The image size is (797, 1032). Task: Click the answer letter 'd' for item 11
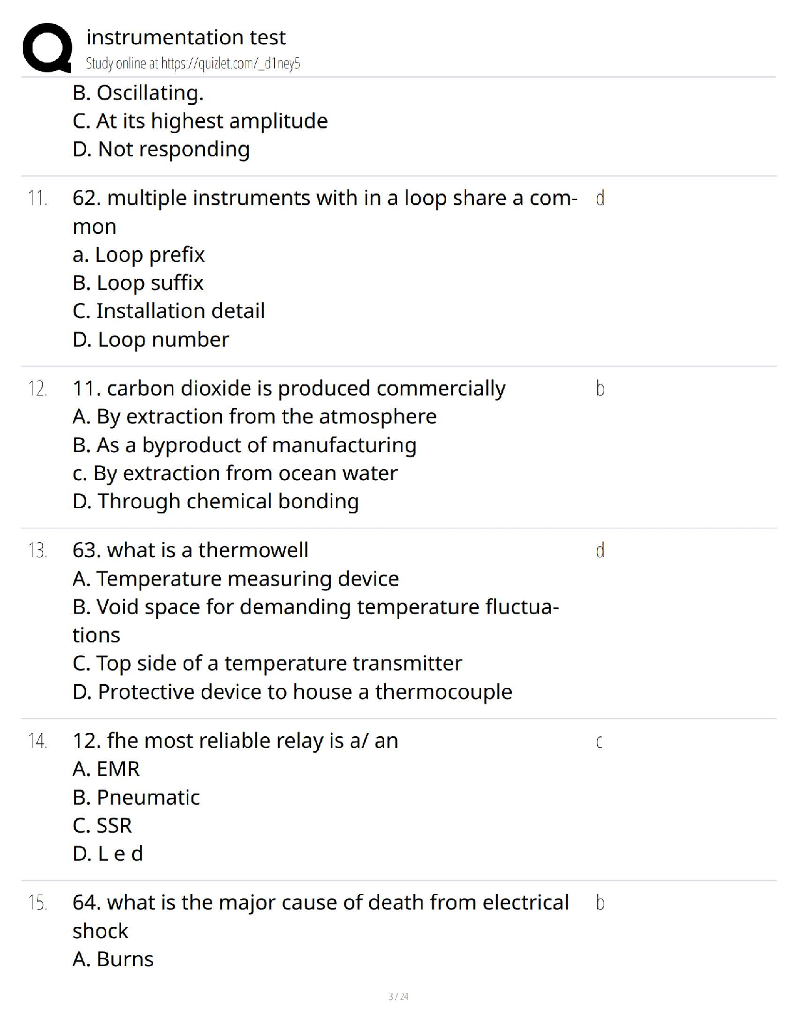click(600, 198)
